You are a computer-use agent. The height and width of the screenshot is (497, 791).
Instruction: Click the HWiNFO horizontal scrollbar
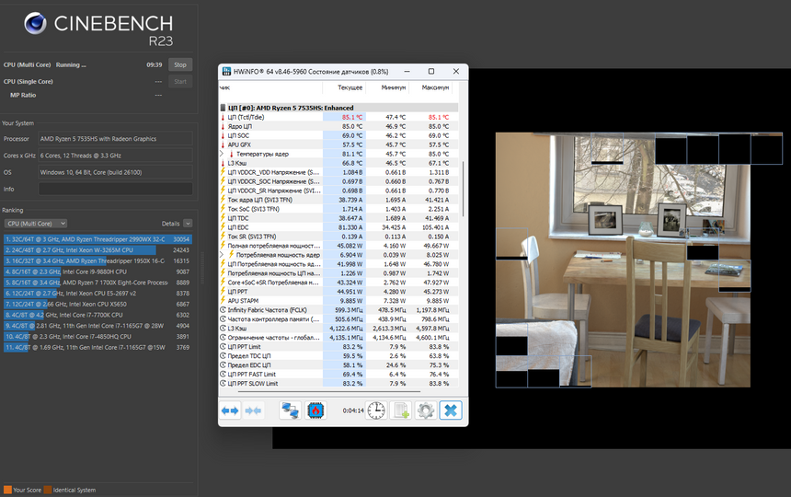pyautogui.click(x=329, y=391)
